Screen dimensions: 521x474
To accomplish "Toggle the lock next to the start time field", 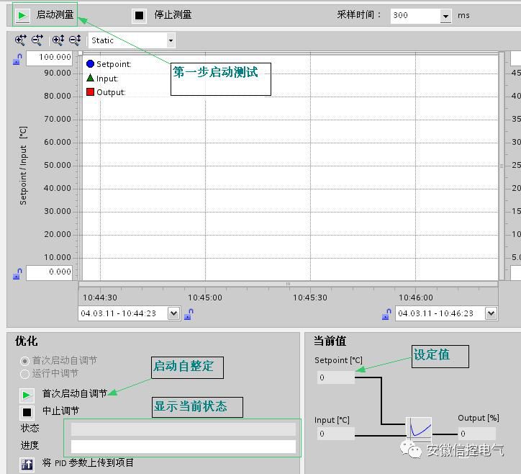I will click(x=189, y=314).
